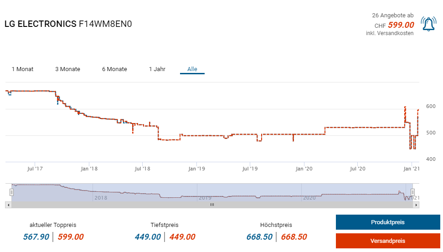Click the aktueller Toppreis label
The image size is (443, 252).
[x=53, y=225]
